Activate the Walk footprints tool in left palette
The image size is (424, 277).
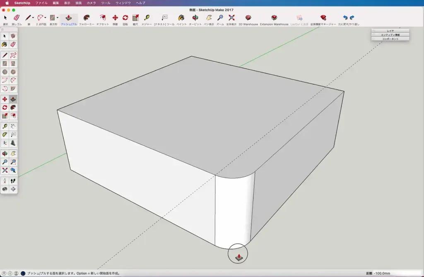[13, 181]
